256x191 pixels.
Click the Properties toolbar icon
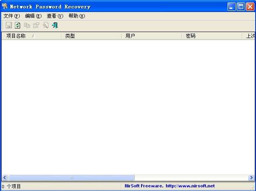click(36, 25)
